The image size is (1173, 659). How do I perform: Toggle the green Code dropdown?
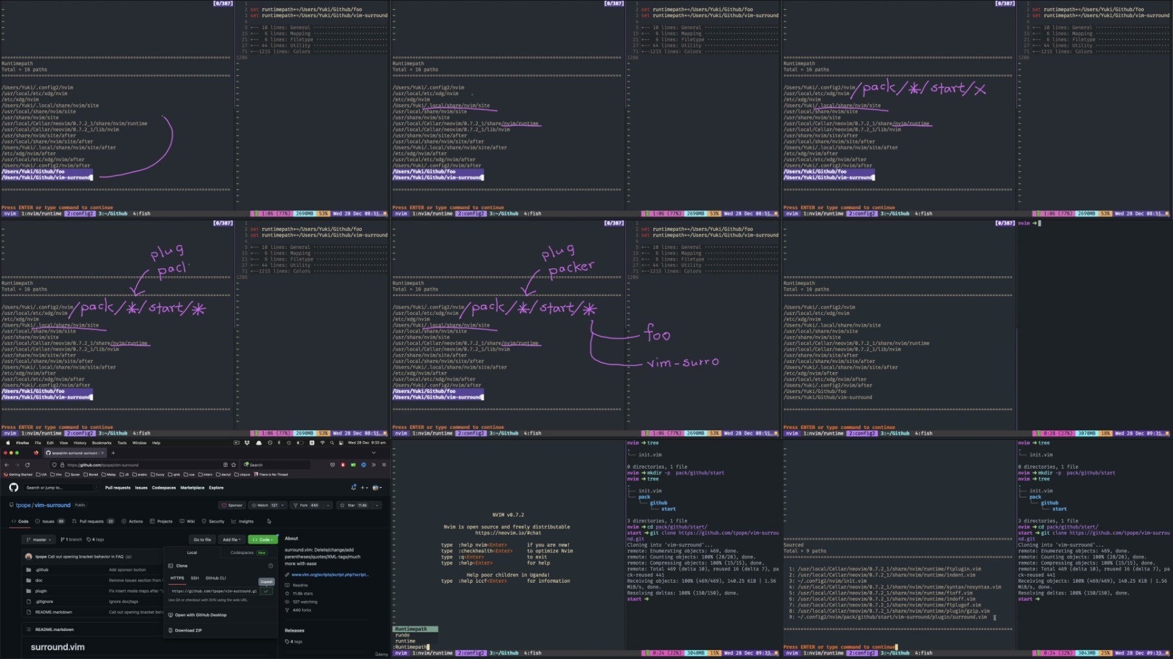click(263, 540)
